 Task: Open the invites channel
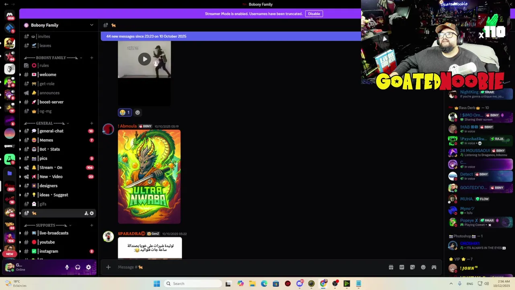coord(59,36)
